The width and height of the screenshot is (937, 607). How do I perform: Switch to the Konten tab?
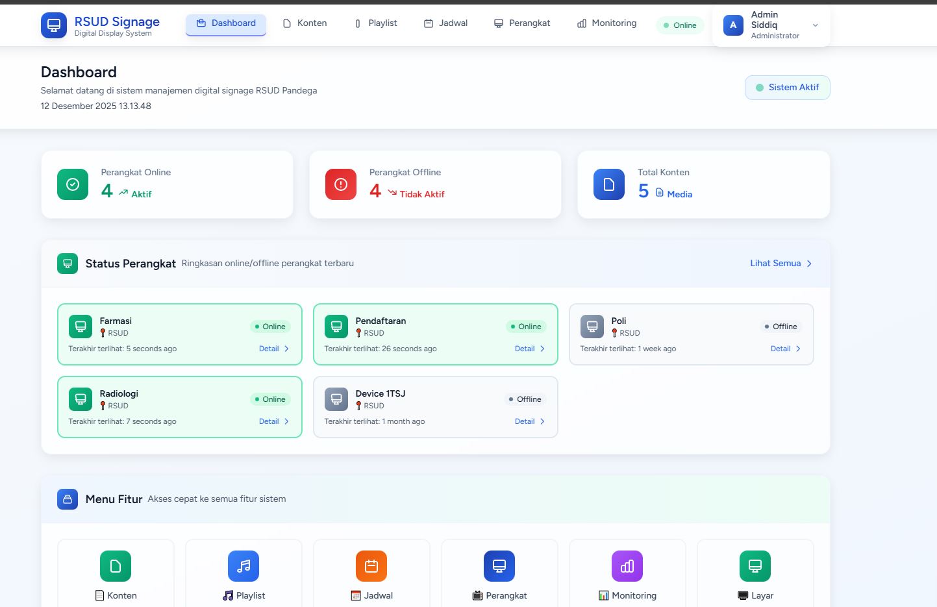coord(305,23)
